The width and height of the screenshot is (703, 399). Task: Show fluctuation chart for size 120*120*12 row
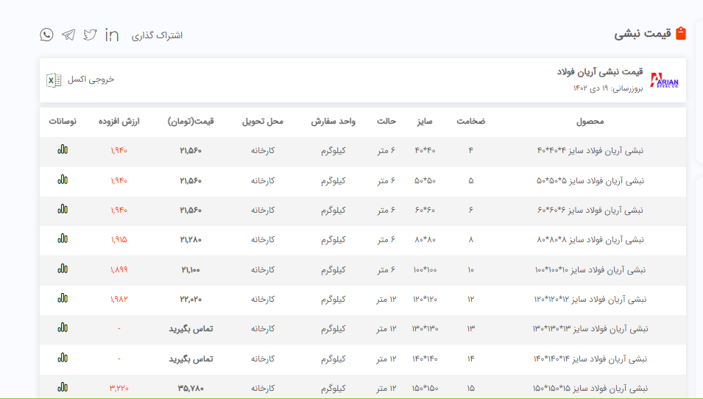[x=63, y=299]
